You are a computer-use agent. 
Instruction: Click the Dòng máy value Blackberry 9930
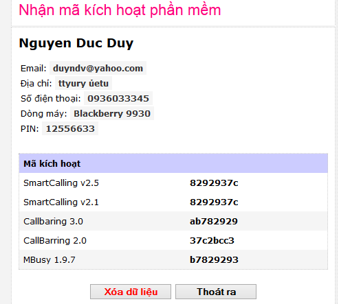112,113
